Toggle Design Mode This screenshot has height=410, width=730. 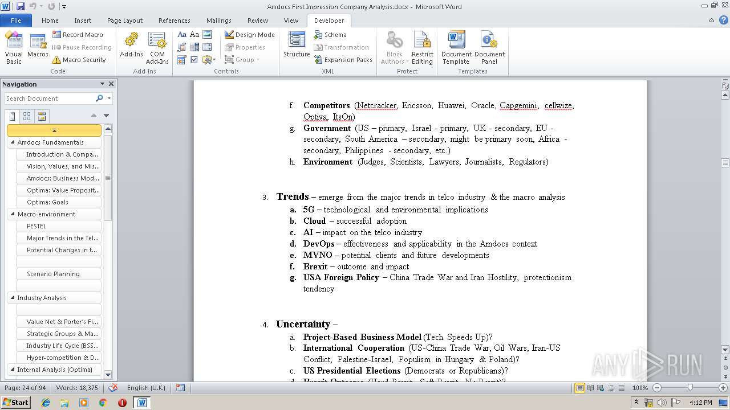[249, 35]
